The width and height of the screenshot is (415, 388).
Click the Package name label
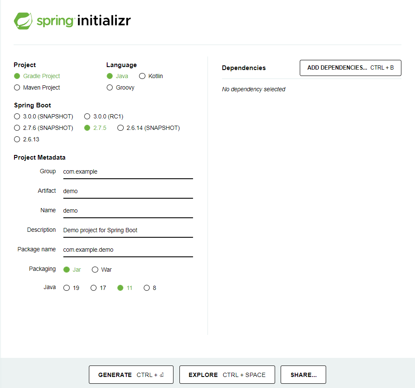point(37,249)
